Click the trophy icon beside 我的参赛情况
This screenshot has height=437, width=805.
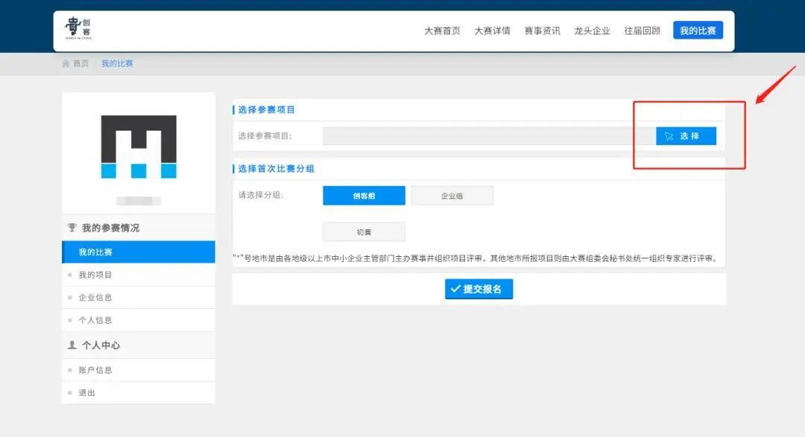click(x=72, y=228)
